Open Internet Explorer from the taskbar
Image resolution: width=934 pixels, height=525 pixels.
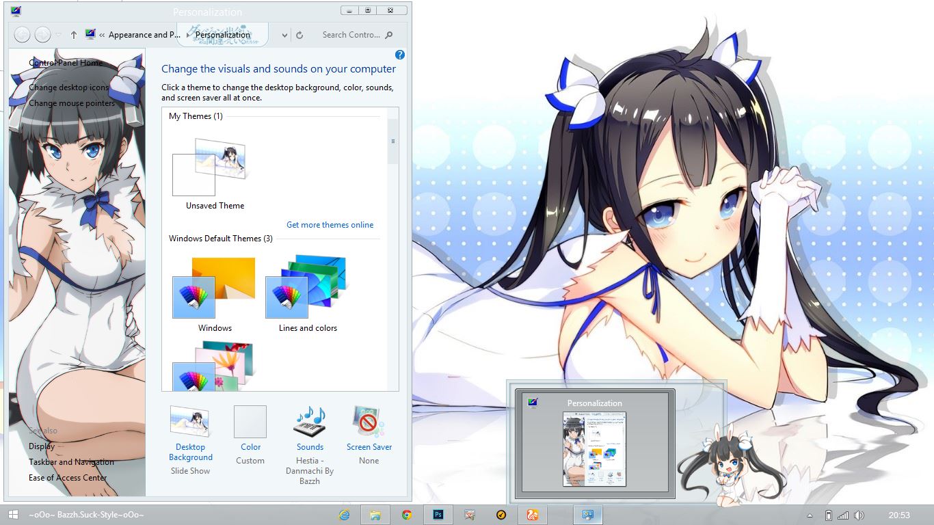345,515
